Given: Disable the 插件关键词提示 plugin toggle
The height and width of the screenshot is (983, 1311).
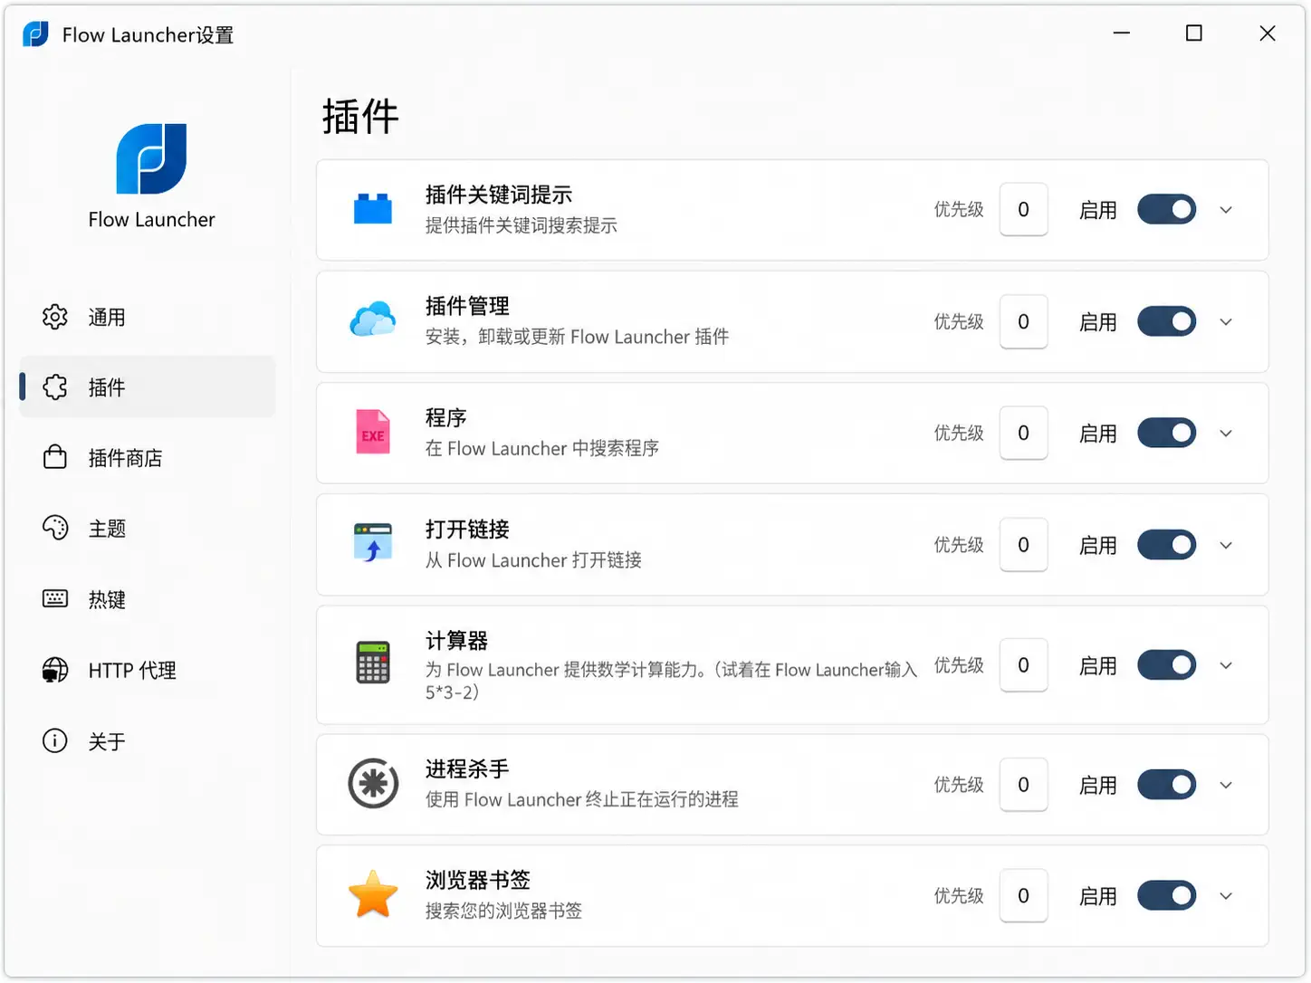Looking at the screenshot, I should [x=1166, y=210].
